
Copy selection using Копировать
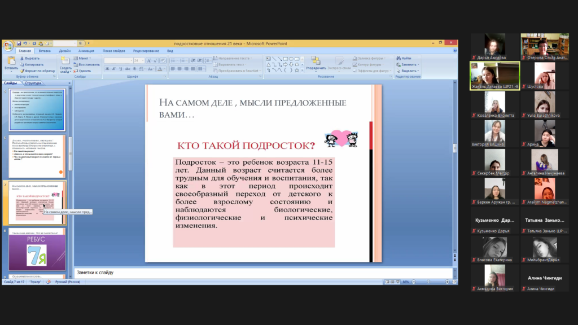coord(32,64)
